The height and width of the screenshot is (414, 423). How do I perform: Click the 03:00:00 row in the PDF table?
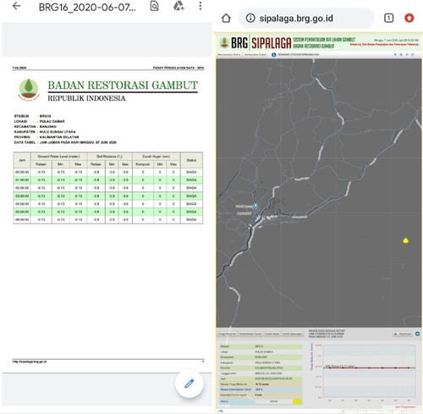108,196
